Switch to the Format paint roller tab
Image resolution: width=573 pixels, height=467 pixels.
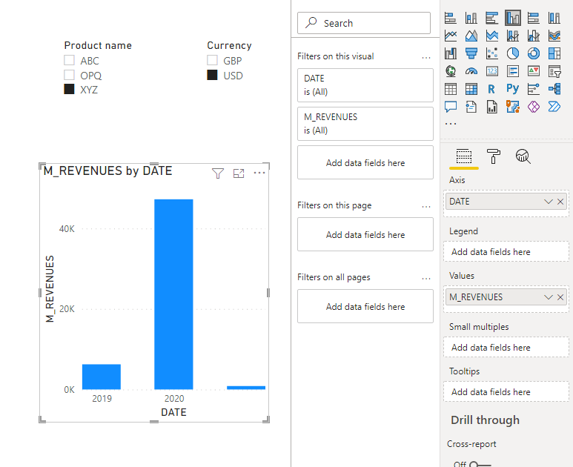point(494,156)
